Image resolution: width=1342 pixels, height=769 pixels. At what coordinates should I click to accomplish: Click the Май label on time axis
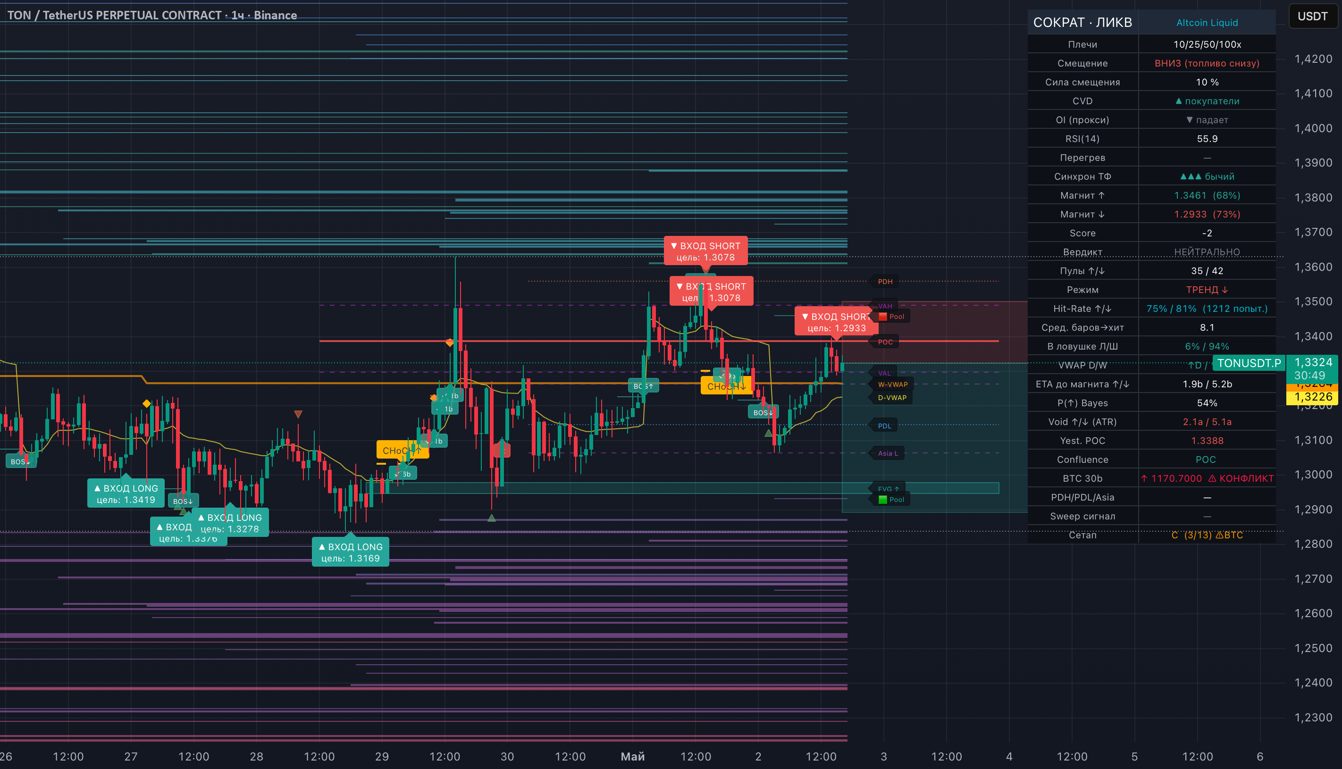(633, 757)
